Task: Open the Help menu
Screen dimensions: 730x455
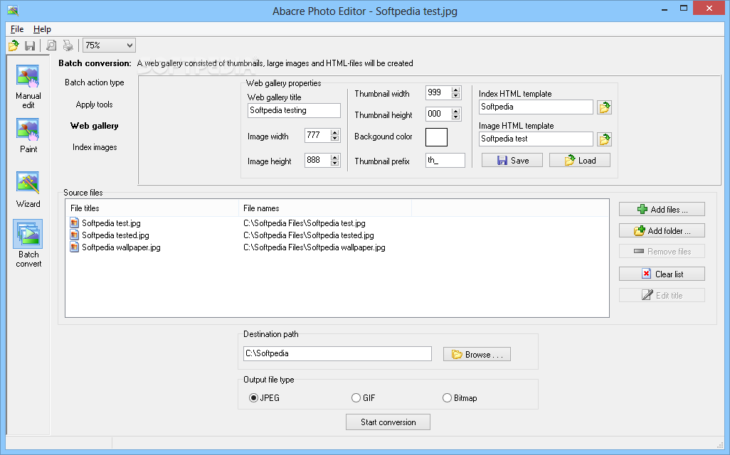Action: pos(42,29)
